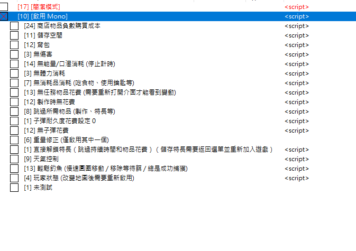Click the 直接解鎖特長 entry description
Viewport: 356px width, 251px height.
(x=148, y=150)
